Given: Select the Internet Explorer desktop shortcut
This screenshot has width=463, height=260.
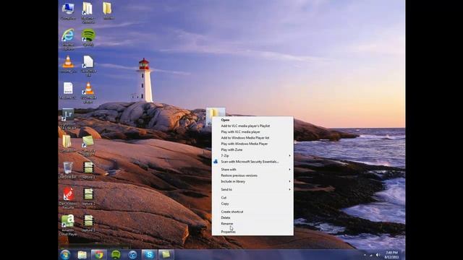Looking at the screenshot, I should pyautogui.click(x=68, y=39).
